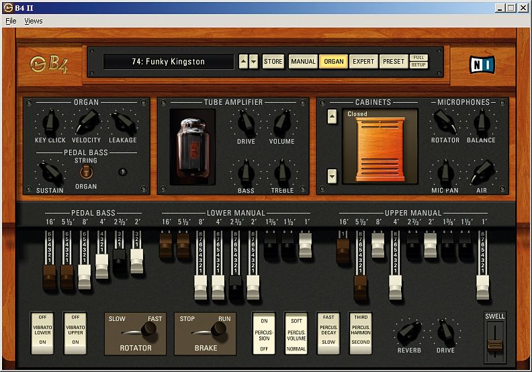Switch to the Preset view

[x=394, y=62]
